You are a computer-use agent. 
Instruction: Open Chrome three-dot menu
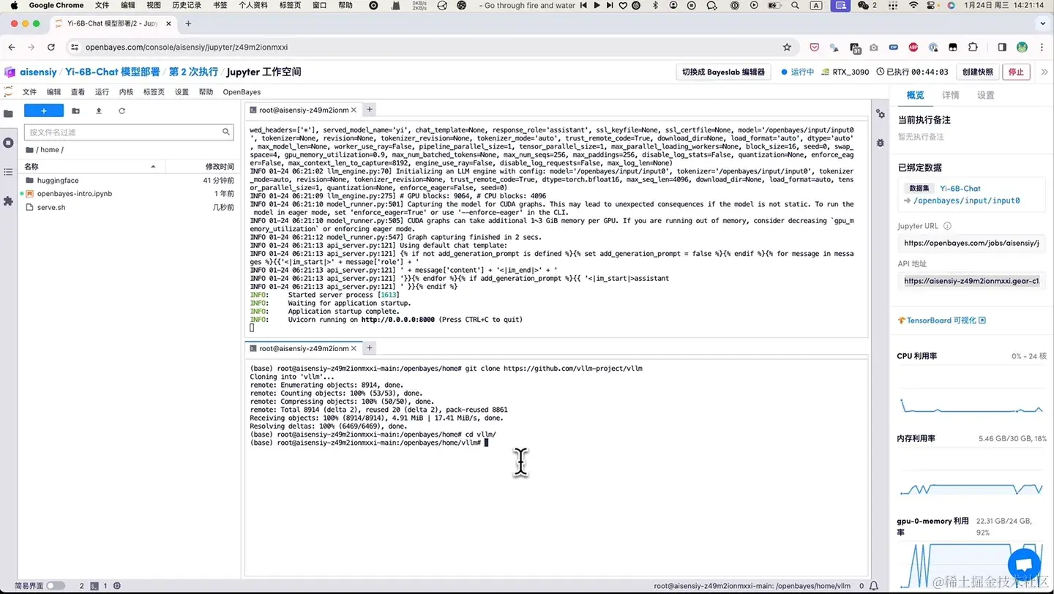click(1042, 47)
